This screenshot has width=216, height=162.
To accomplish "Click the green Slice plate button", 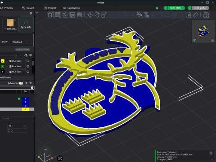I will pos(176,8).
